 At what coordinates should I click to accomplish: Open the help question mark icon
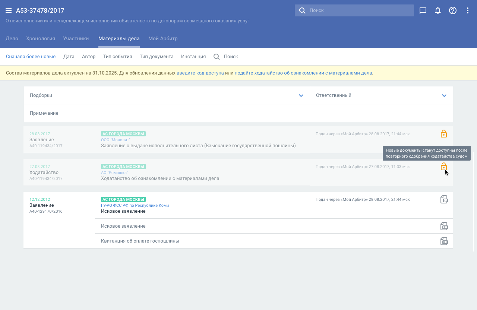[453, 10]
